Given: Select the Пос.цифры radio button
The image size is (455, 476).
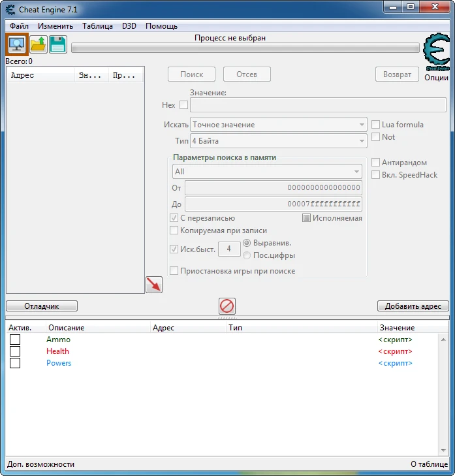Looking at the screenshot, I should coord(247,255).
